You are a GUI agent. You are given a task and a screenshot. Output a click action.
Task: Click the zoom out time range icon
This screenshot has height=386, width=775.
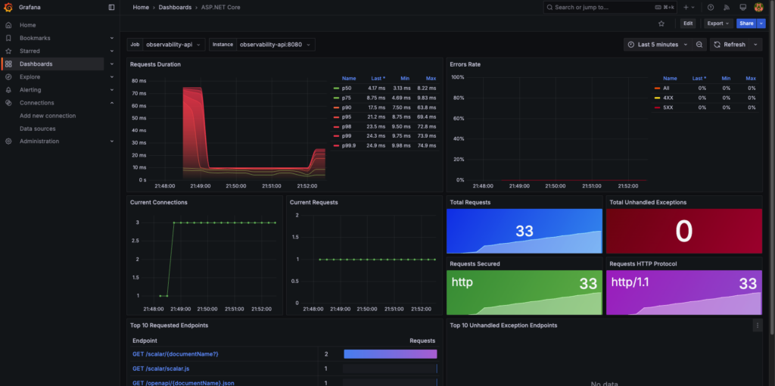(x=699, y=45)
